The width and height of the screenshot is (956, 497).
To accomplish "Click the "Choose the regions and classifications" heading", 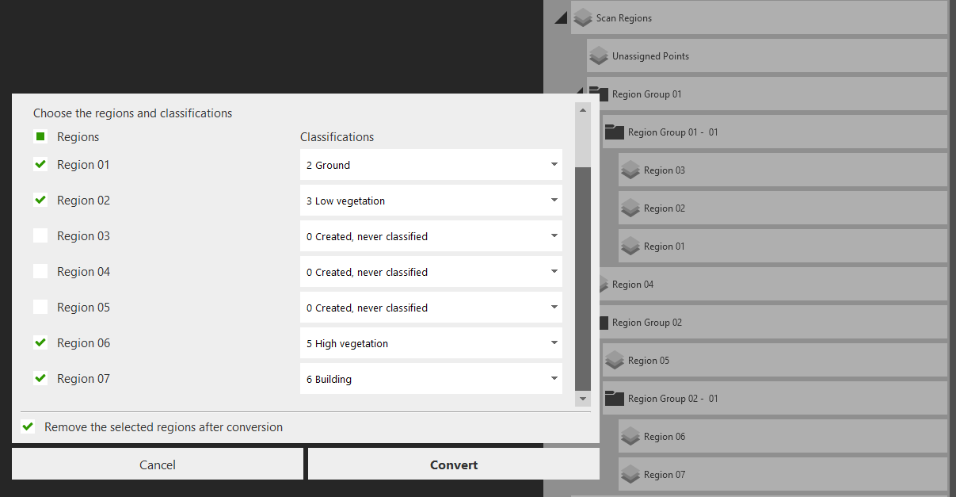I will (133, 113).
